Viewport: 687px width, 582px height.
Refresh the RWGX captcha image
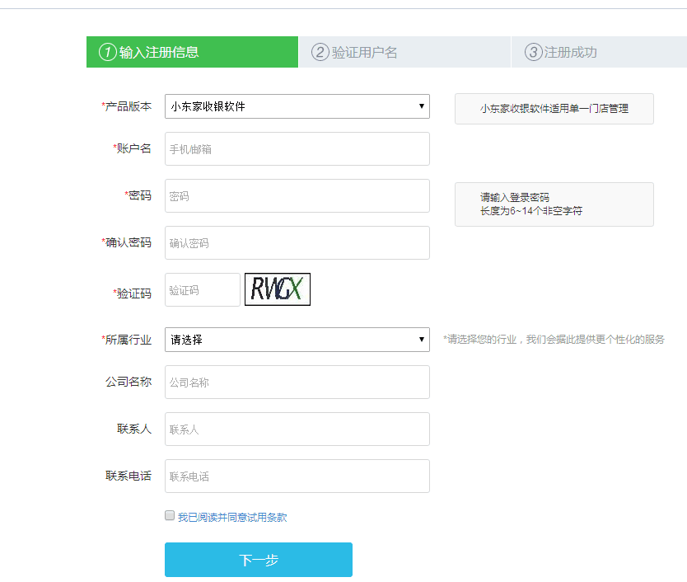tap(278, 289)
